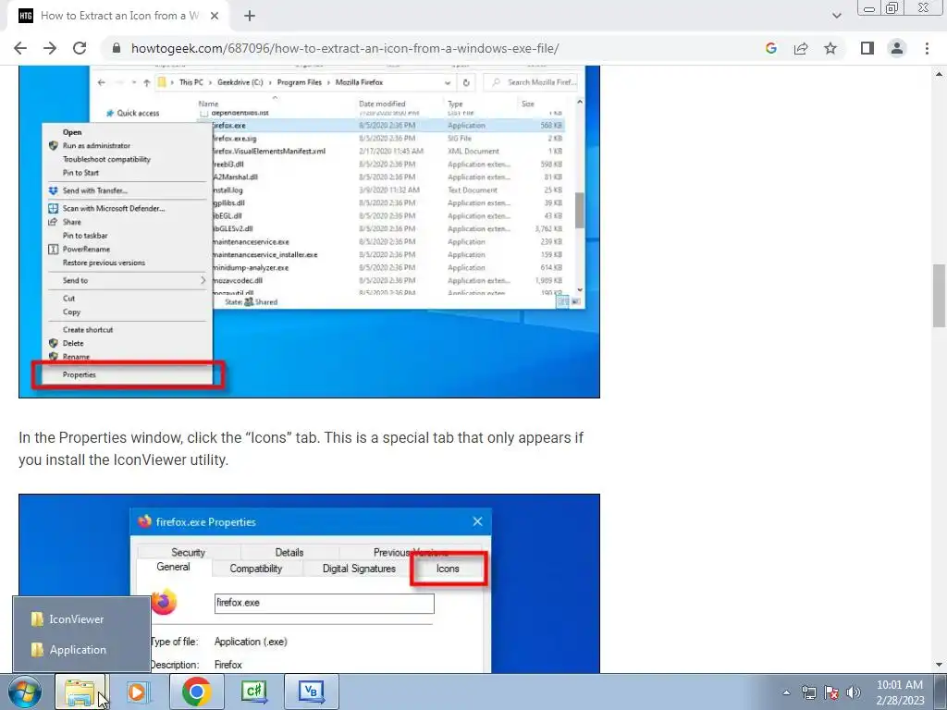947x710 pixels.
Task: Click the firefox.exe Properties screenshot image
Action: pyautogui.click(x=309, y=583)
